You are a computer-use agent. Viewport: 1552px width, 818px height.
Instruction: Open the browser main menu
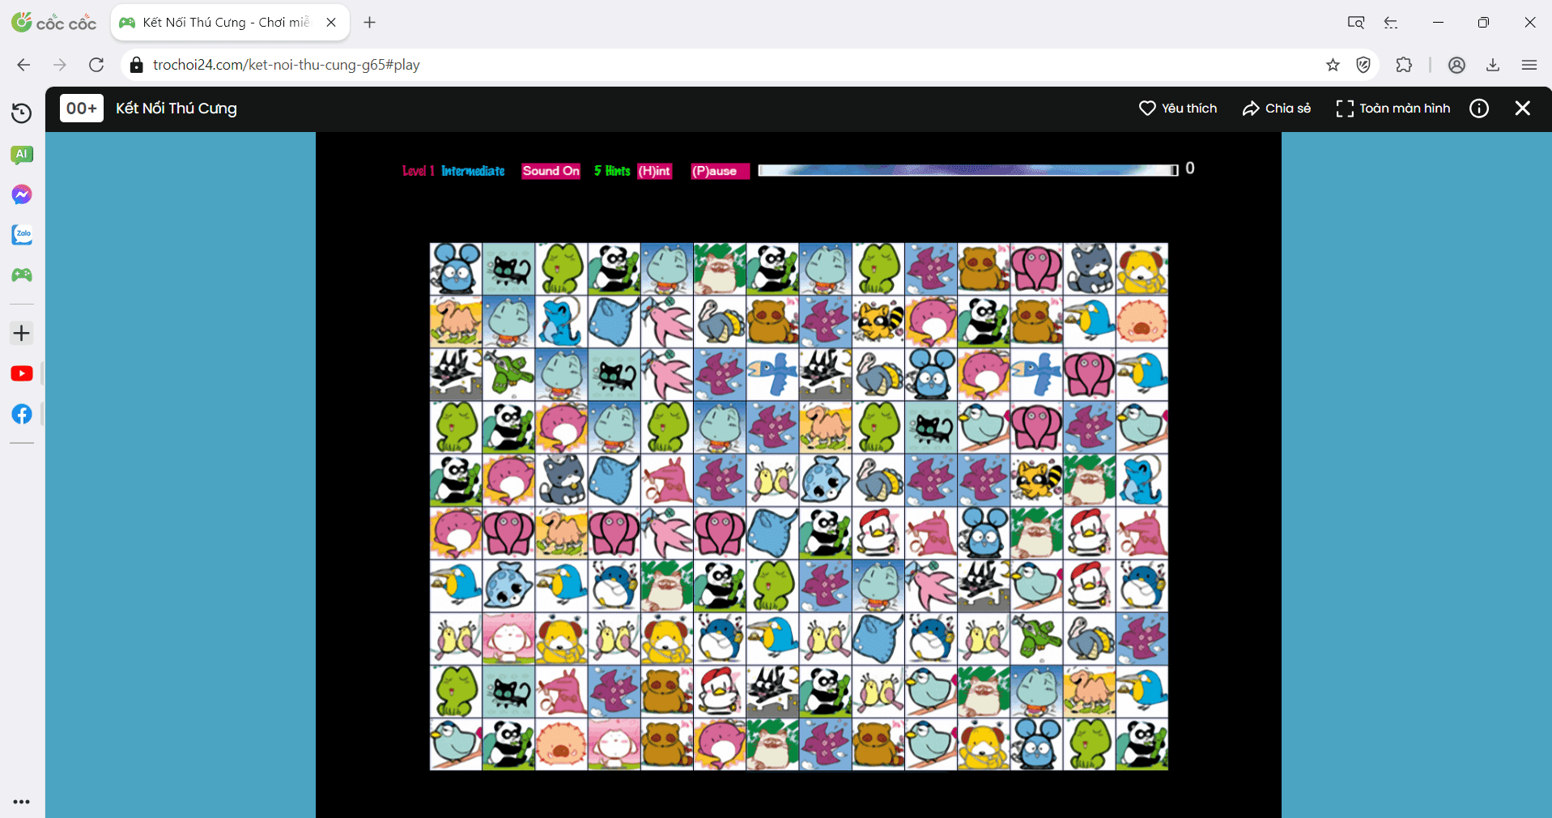click(x=1529, y=65)
